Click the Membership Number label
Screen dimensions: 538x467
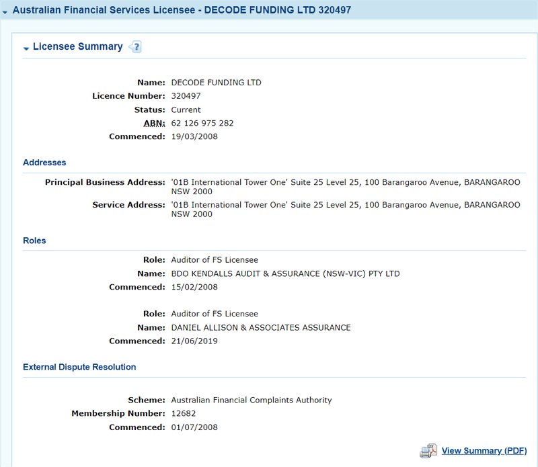118,413
